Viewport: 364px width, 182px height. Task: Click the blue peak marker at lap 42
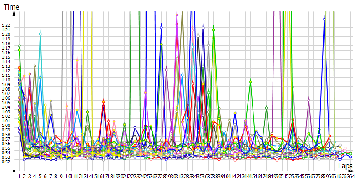pyautogui.click(x=235, y=112)
